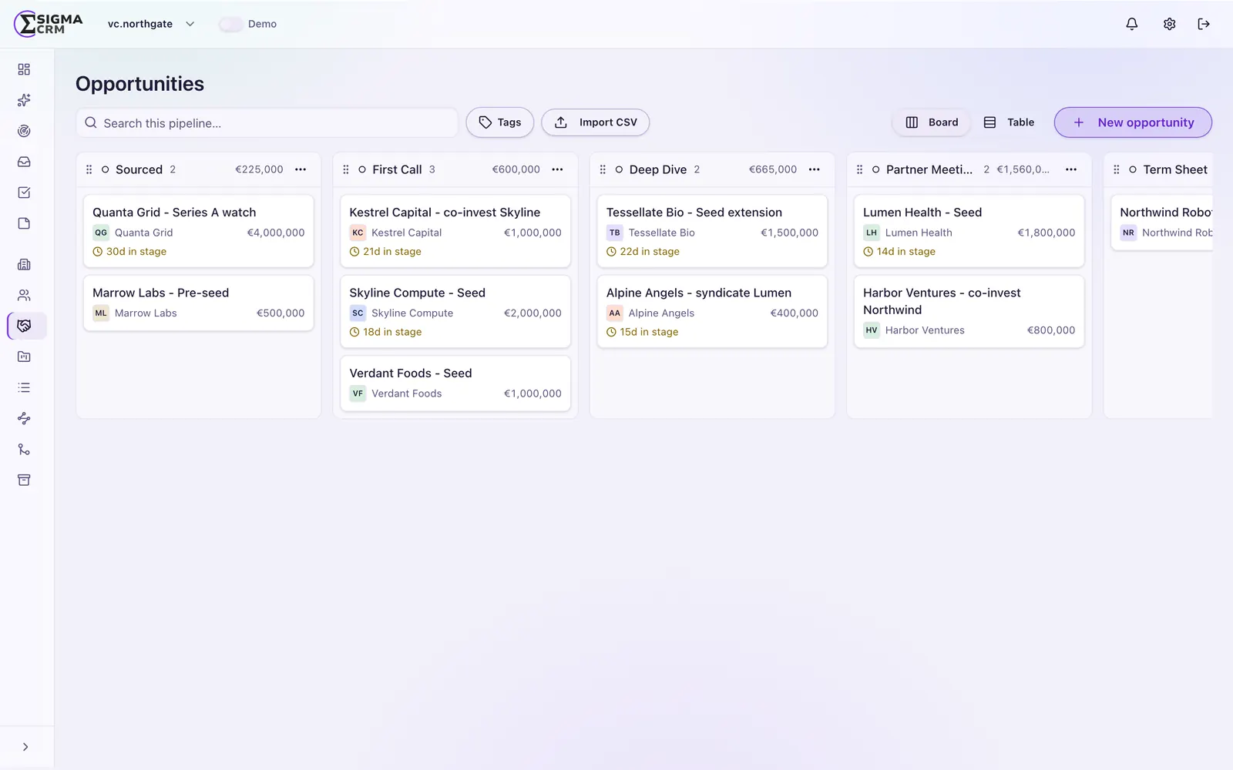The height and width of the screenshot is (770, 1233).
Task: Open the notifications bell
Action: (1131, 24)
